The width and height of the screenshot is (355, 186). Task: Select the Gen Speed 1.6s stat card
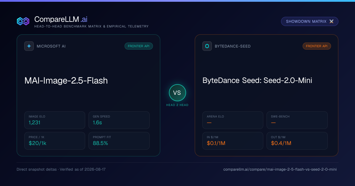[119, 120]
